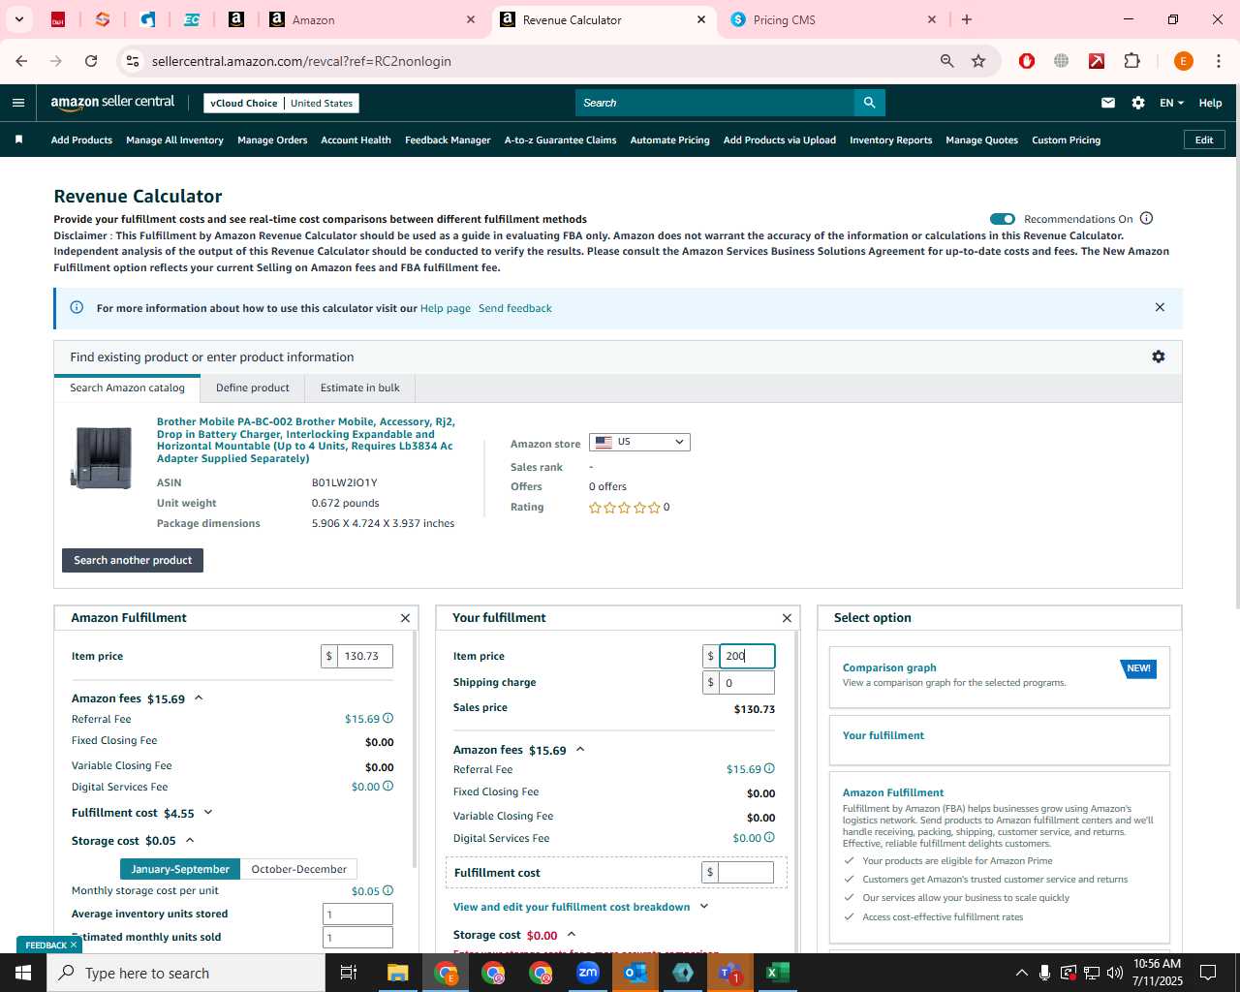Screen dimensions: 1240x992
Task: Switch to Search Amazon catalog tab
Action: click(127, 387)
